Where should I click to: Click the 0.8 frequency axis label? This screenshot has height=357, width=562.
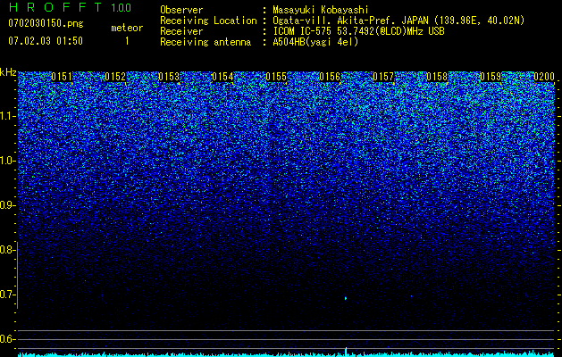tap(7, 250)
